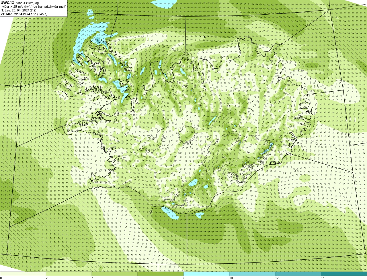367x280 pixels.
Task: Click the "IT: Lau. 20. 04. 2024 21Z" line
Action: pos(18,10)
